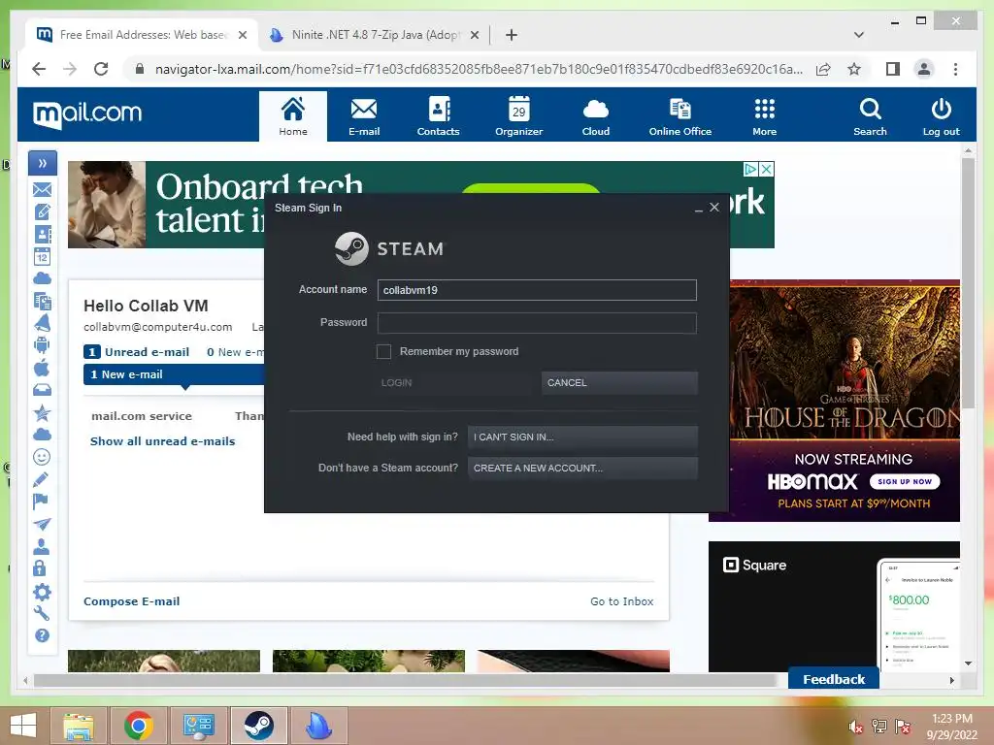
Task: Open Chrome three-dot menu
Action: 955,69
